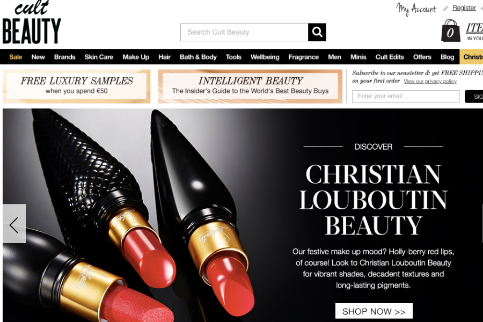Select the Fragrance menu item
This screenshot has height=322, width=483.
point(303,57)
